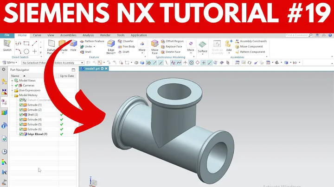Click the Add component icon
334x187 pixels.
[x=229, y=44]
